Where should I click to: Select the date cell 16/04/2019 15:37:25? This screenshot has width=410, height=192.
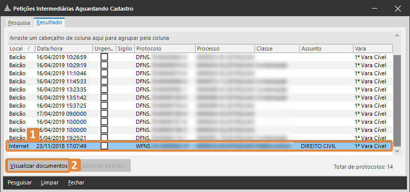coord(62,106)
